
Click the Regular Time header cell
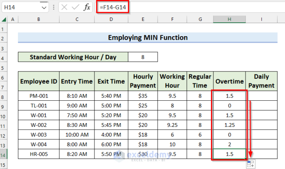(200, 81)
